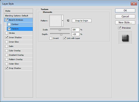Screen dimensions: 139x102
Task: Open the Outer Glow settings label
Action: [14, 64]
